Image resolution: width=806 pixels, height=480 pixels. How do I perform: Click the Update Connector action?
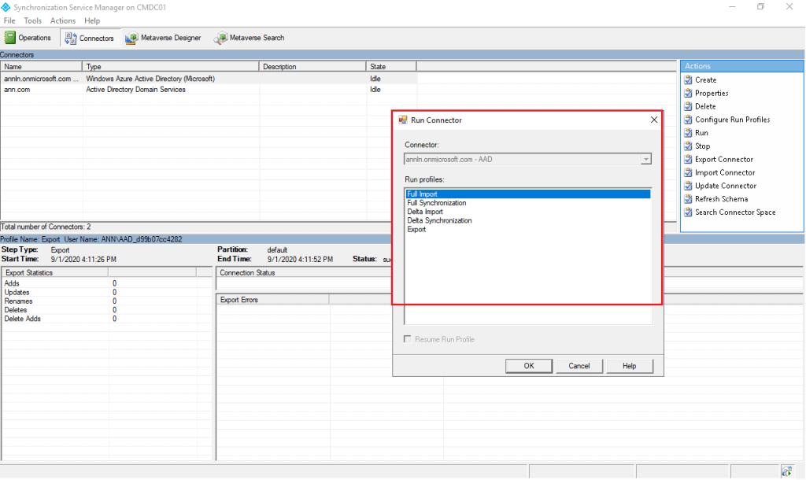tap(725, 186)
